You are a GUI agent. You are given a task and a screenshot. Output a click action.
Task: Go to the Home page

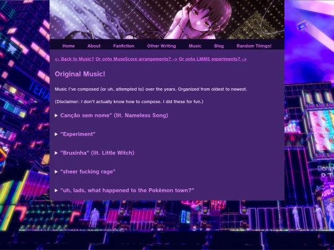point(69,46)
